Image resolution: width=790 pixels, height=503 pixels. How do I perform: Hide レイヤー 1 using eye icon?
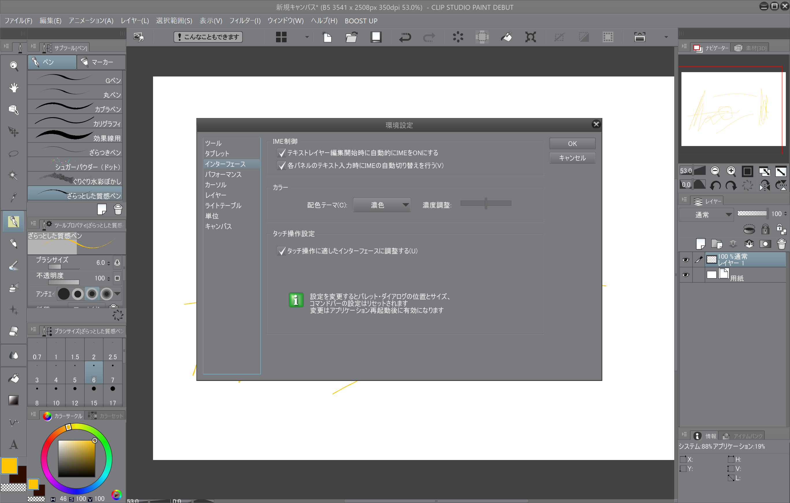pos(686,260)
